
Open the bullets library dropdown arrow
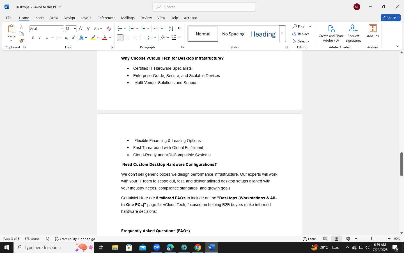[x=125, y=29]
